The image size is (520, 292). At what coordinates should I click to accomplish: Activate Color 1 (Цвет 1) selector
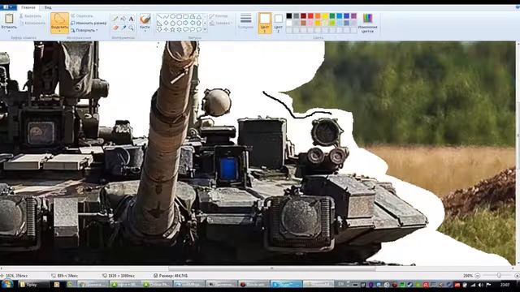pyautogui.click(x=265, y=23)
